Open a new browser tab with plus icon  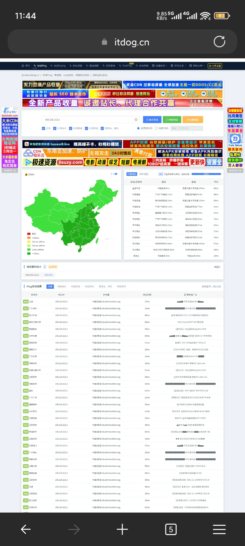(122, 529)
